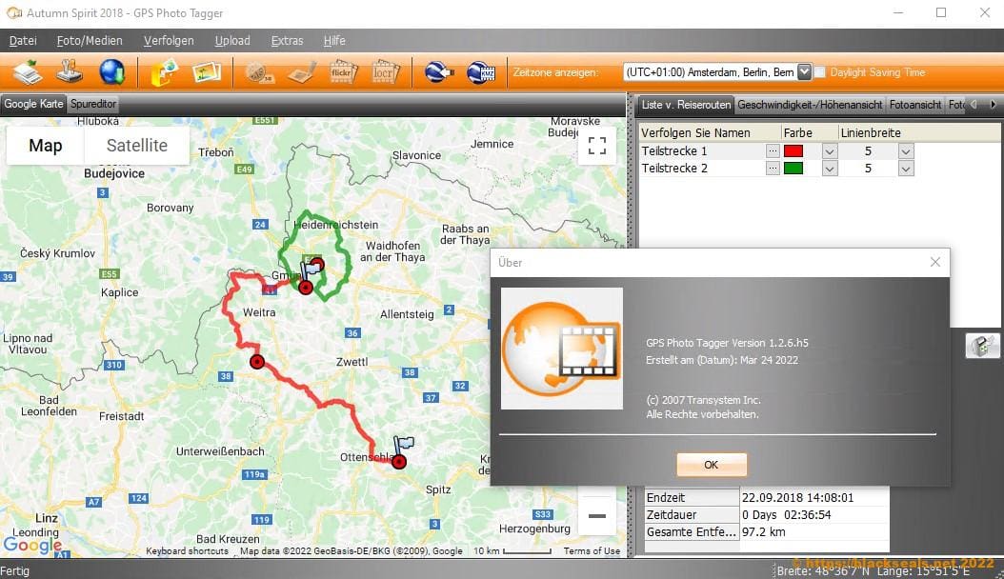1004x579 pixels.
Task: Switch to the Spureditor tab
Action: (x=93, y=104)
